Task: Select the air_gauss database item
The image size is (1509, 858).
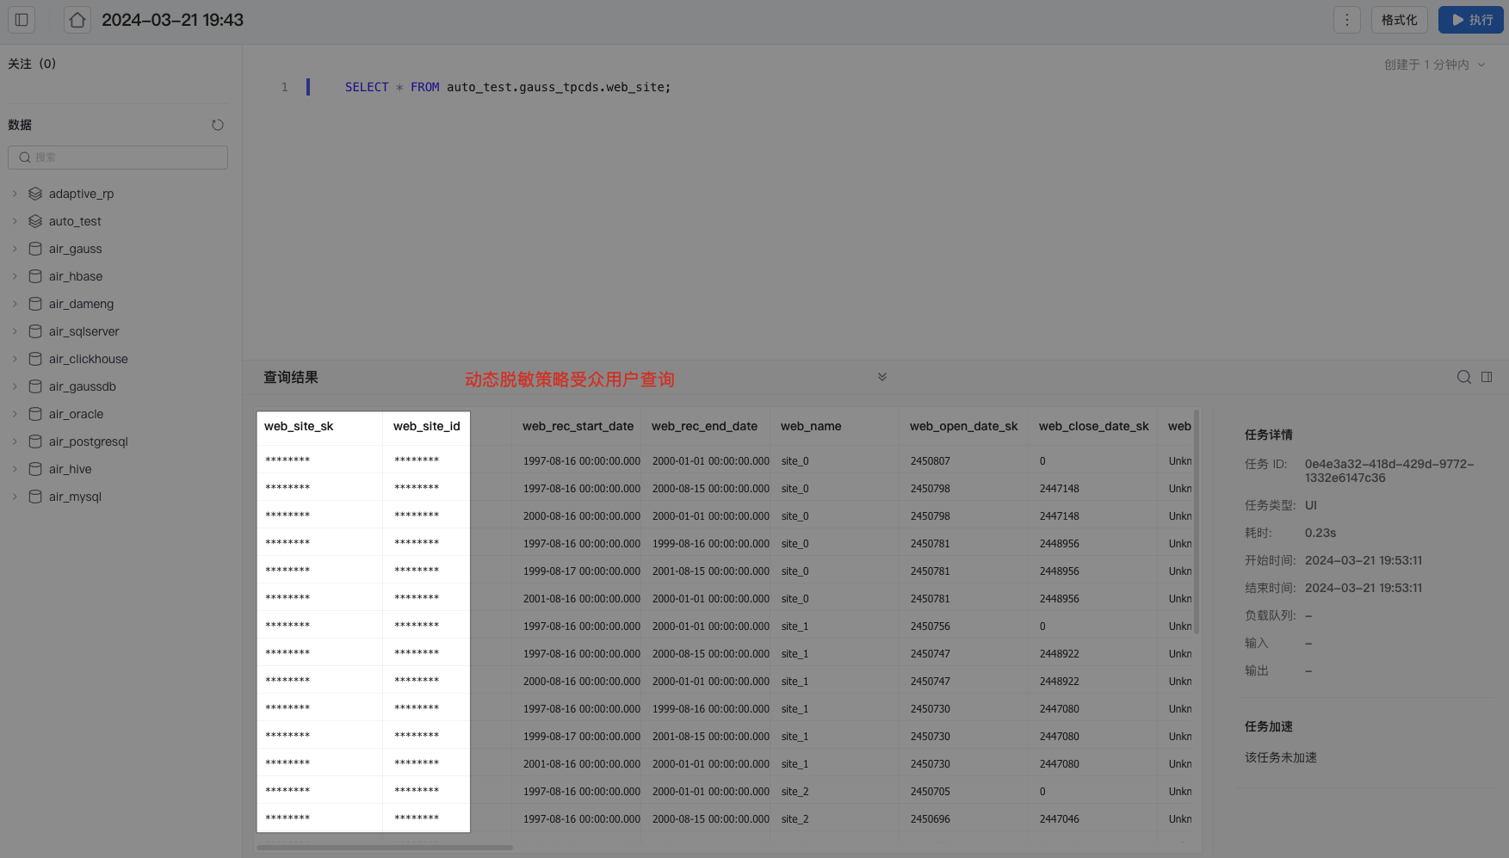Action: click(x=75, y=249)
